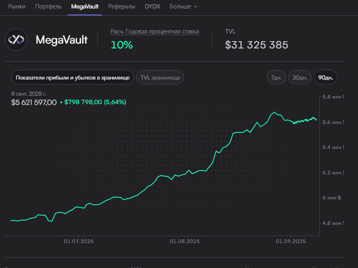
Task: Click the $31 325 385 TVL value
Action: point(256,45)
